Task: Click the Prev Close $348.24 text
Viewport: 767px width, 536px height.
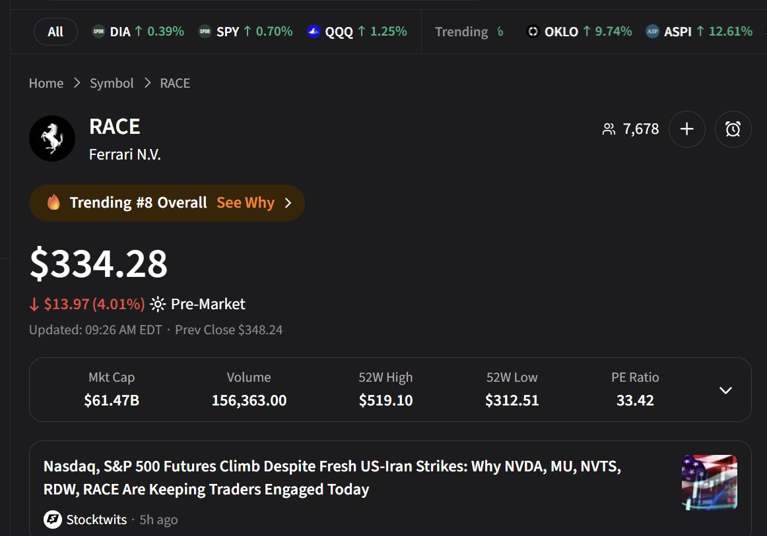Action: click(228, 330)
